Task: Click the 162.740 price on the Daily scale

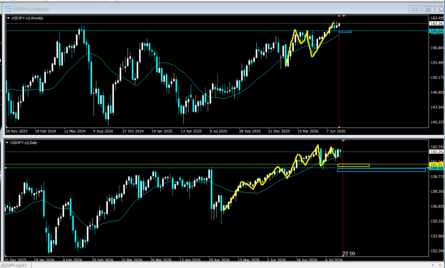Action: (437, 147)
